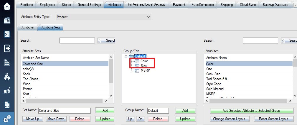This screenshot has height=125, width=297.
Task: Select Sole Material in Attributes list
Action: 249,89
